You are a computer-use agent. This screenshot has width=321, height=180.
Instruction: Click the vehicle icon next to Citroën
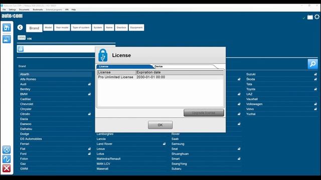[x=89, y=114]
